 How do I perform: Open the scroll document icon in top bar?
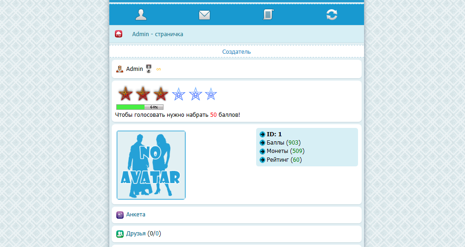pos(268,14)
